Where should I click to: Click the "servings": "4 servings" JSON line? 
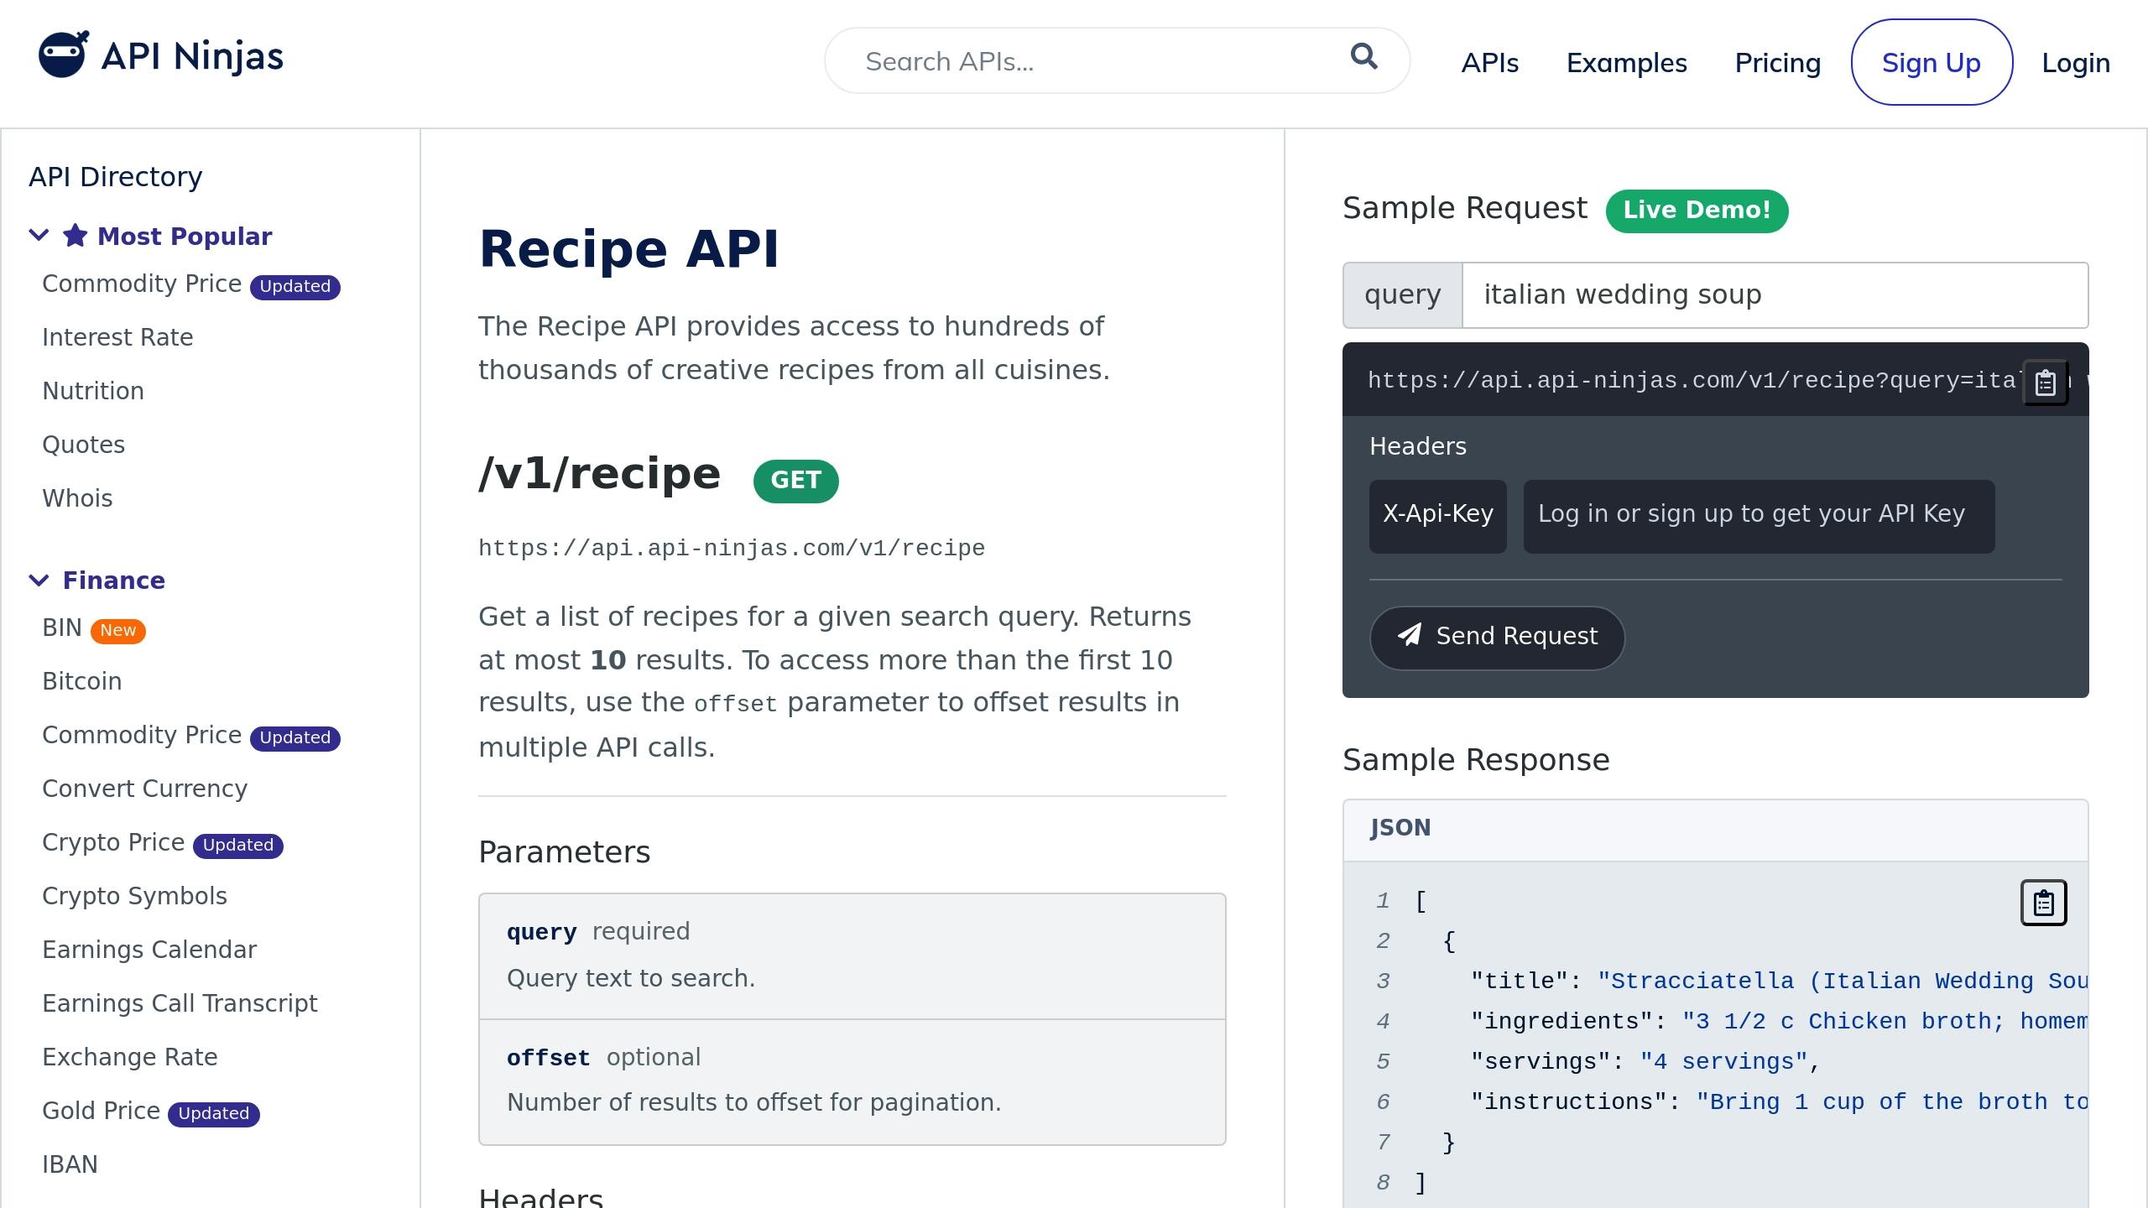pyautogui.click(x=1645, y=1062)
